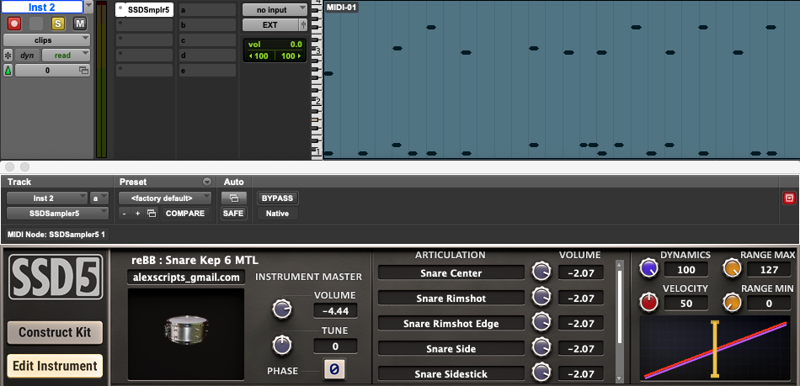Click the instrument volume -4.44 field
800x386 pixels.
(x=335, y=310)
